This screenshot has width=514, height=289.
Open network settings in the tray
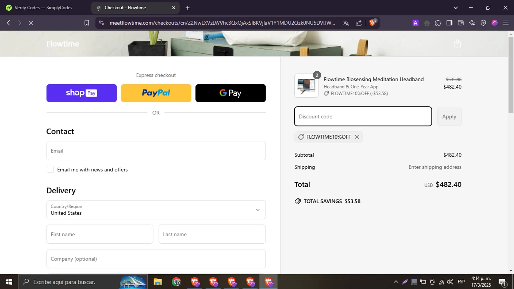pos(441,282)
